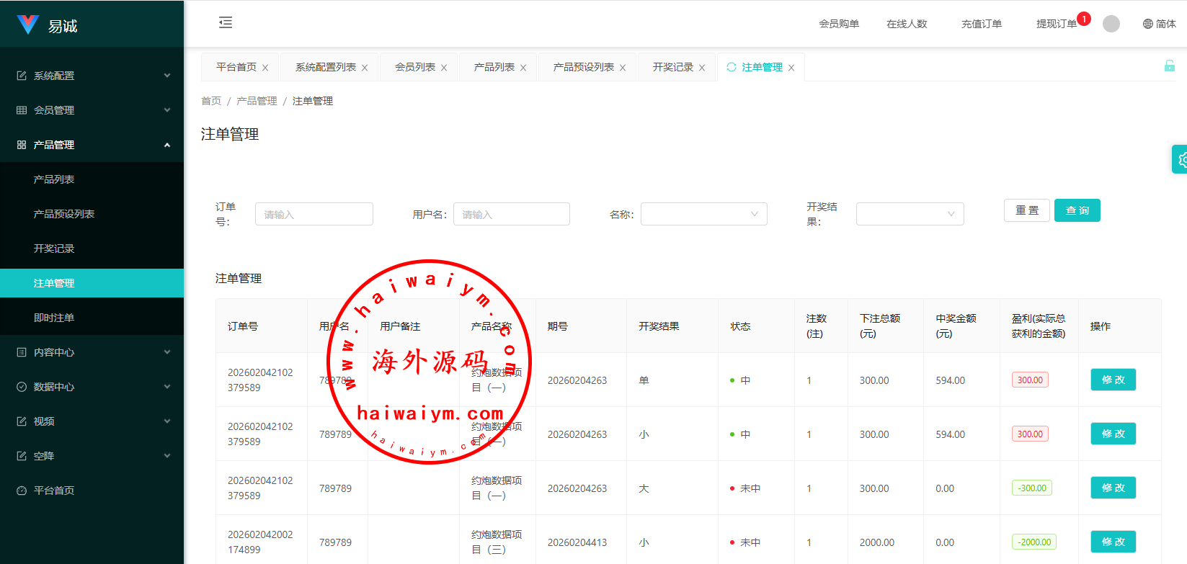This screenshot has width=1187, height=564.
Task: Click 修改 for the first order row
Action: 1113,380
